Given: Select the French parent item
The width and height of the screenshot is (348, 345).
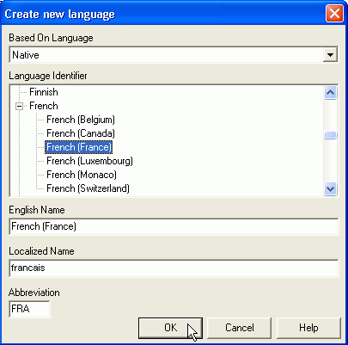Looking at the screenshot, I should click(44, 106).
